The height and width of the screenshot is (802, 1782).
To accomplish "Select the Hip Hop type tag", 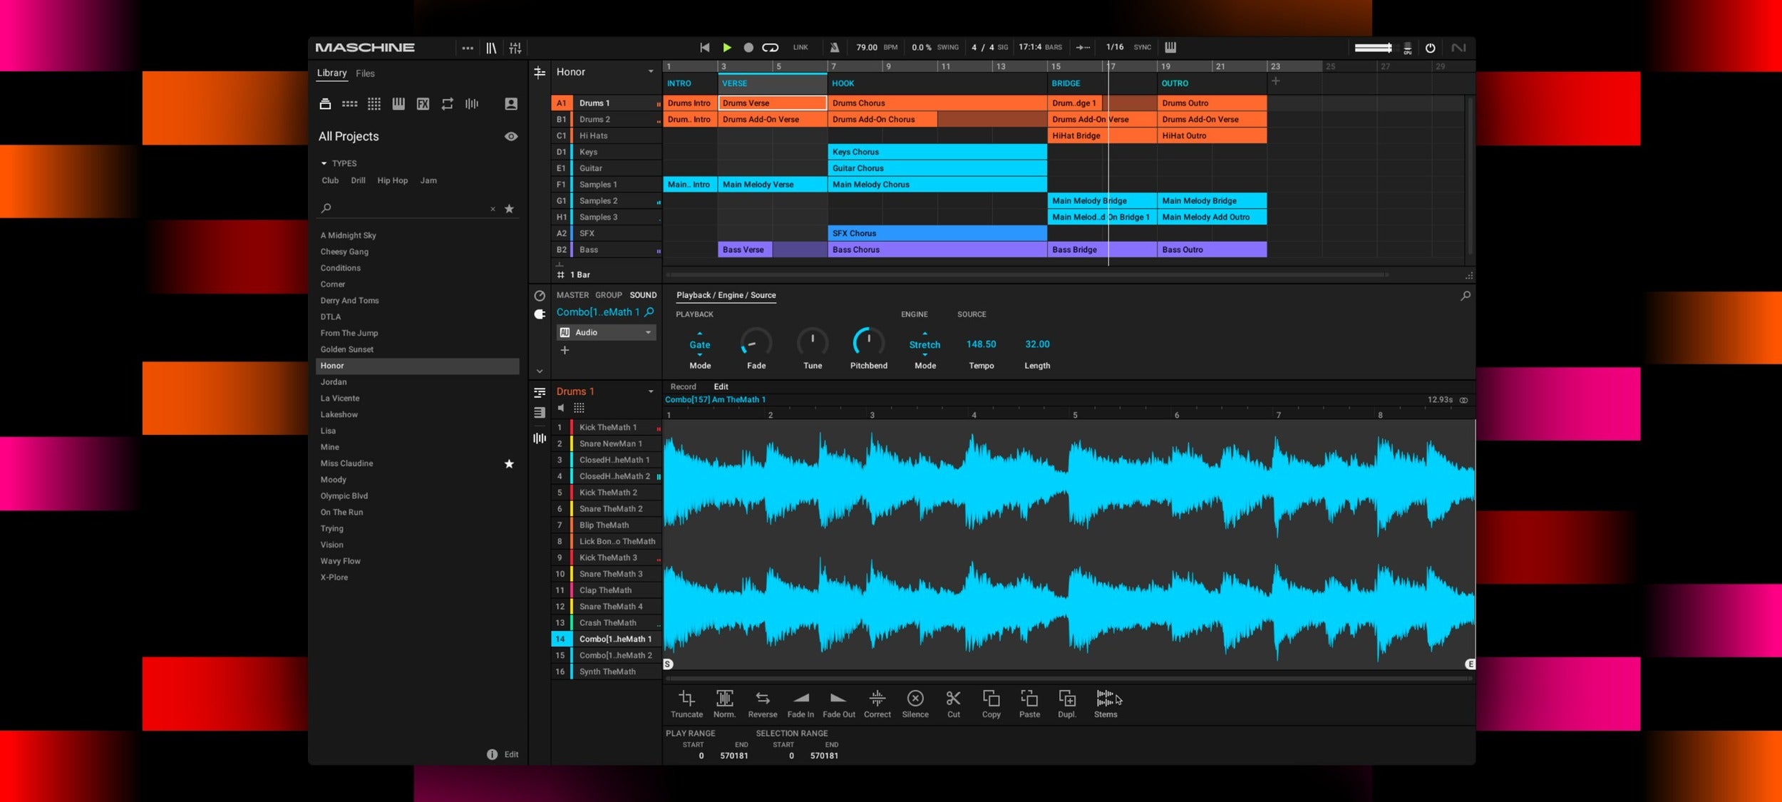I will click(x=392, y=180).
